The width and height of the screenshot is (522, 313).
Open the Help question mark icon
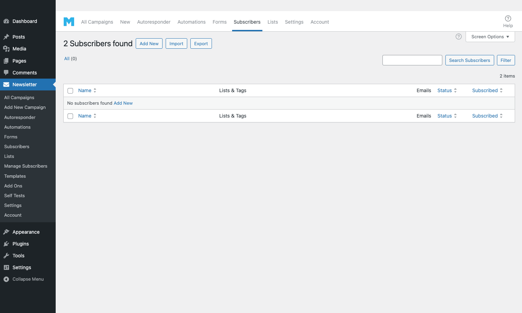[508, 18]
